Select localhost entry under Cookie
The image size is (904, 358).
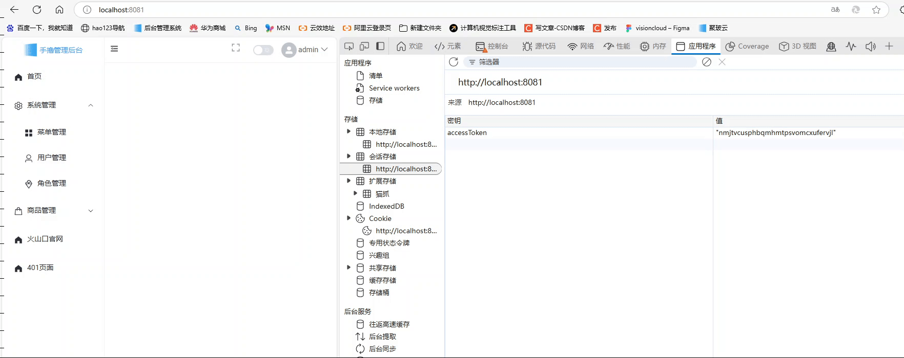(400, 231)
